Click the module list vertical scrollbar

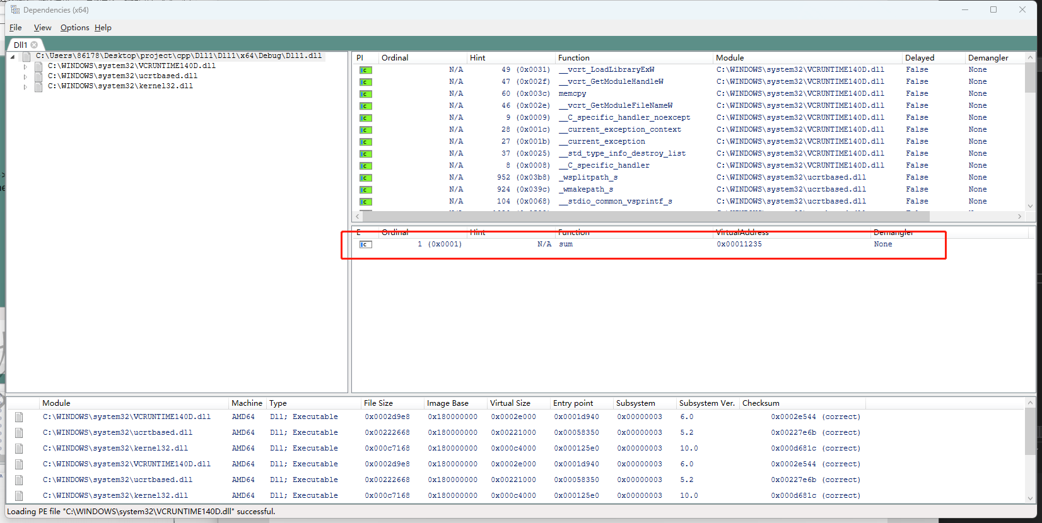click(1030, 431)
